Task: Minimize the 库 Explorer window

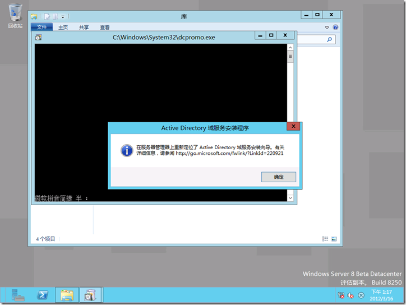Action: 306,15
